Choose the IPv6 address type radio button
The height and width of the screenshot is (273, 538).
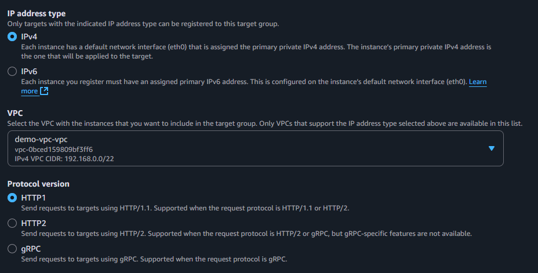(x=12, y=72)
